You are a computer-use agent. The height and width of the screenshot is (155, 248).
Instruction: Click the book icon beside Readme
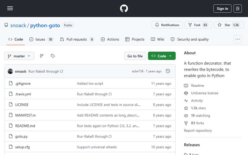coord(186,86)
